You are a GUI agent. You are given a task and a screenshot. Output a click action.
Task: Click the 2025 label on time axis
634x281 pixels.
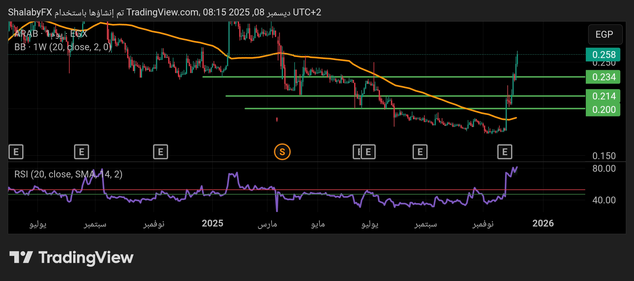[212, 223]
